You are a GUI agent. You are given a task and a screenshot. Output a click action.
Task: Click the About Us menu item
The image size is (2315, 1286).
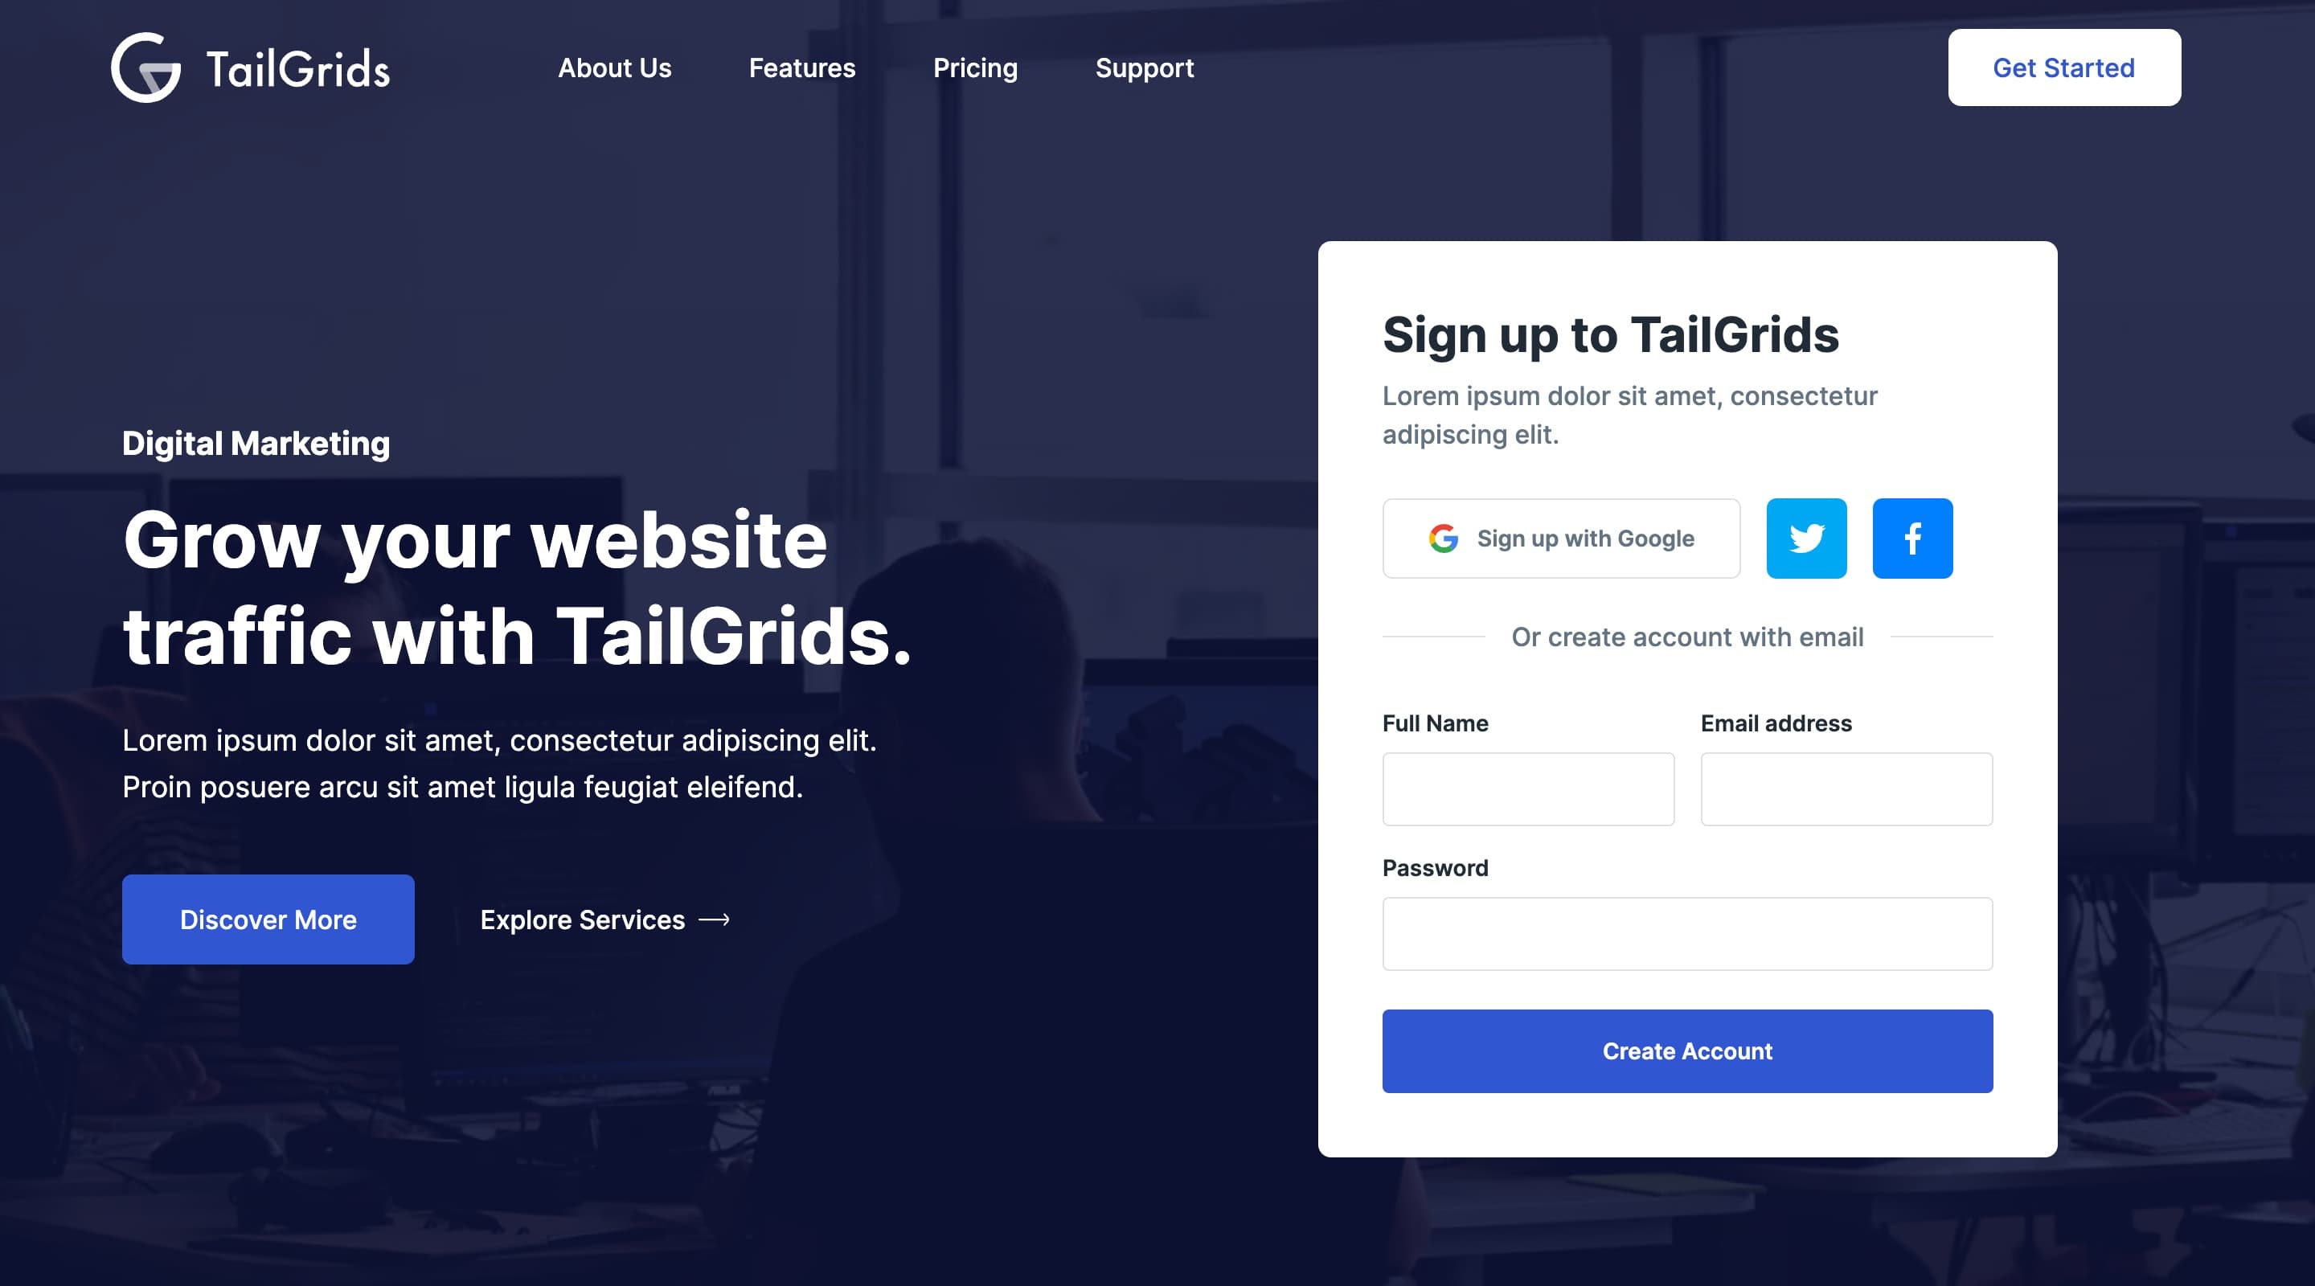614,67
